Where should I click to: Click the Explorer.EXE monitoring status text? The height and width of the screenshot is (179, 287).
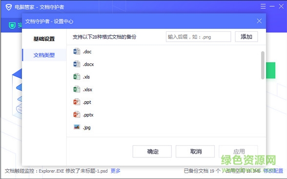(x=56, y=171)
